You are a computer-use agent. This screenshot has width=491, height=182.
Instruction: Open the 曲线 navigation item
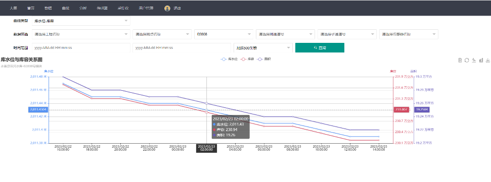pos(65,9)
